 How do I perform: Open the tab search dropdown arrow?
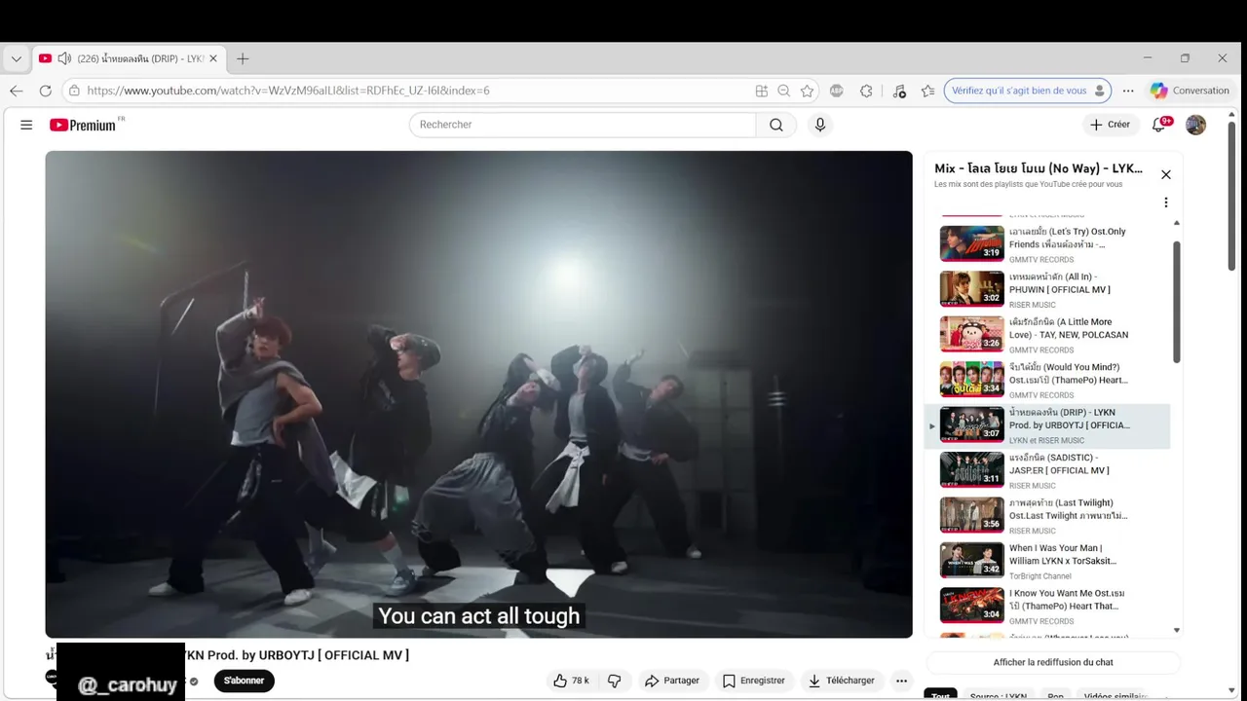pos(17,58)
